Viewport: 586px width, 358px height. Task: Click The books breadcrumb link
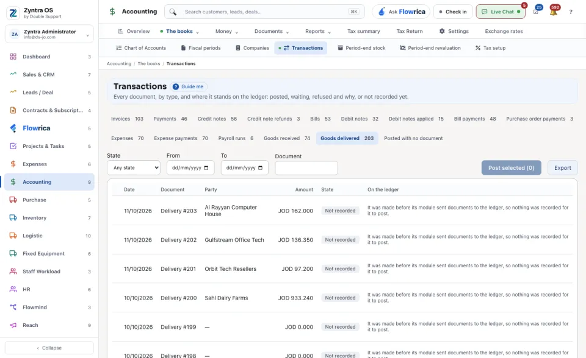coord(149,64)
